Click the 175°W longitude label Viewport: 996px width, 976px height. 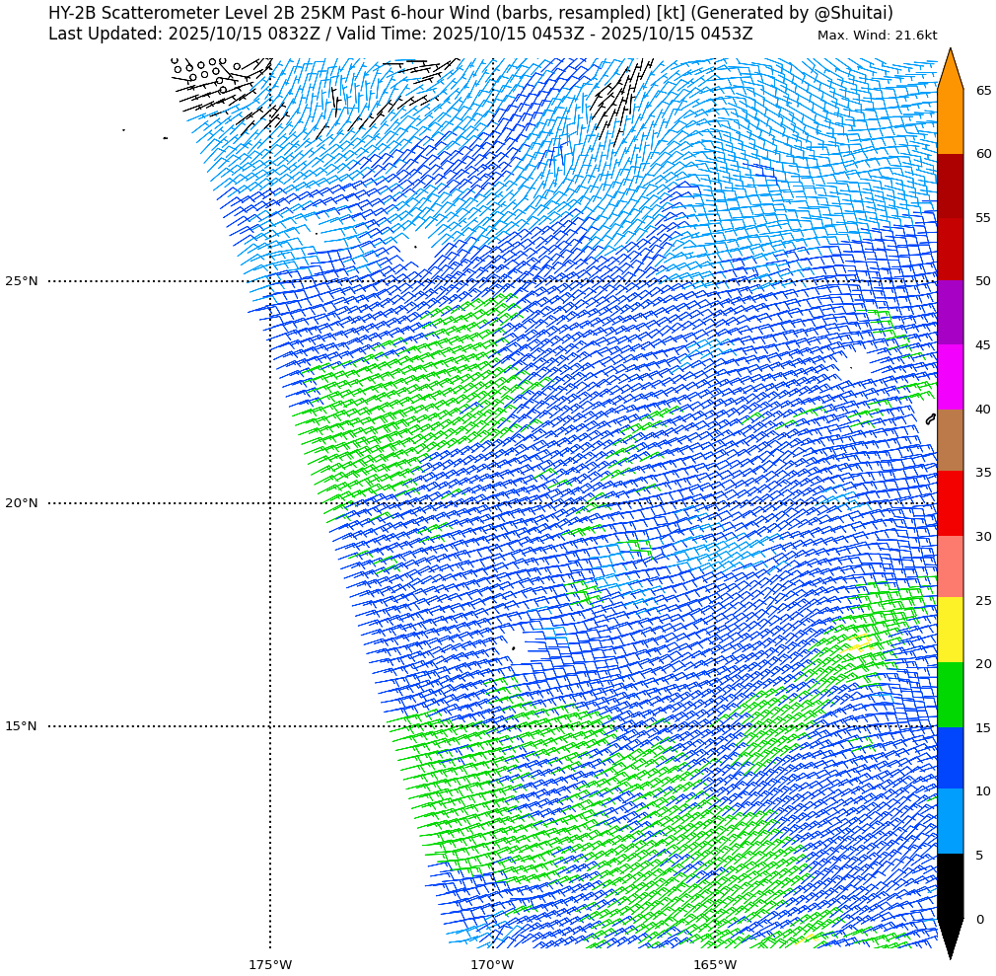270,964
